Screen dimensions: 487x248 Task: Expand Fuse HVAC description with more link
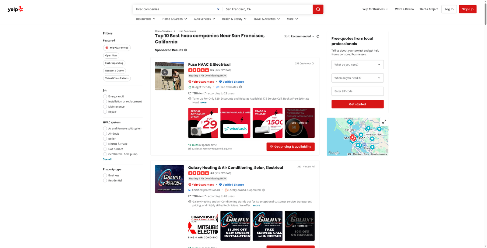[x=203, y=103]
